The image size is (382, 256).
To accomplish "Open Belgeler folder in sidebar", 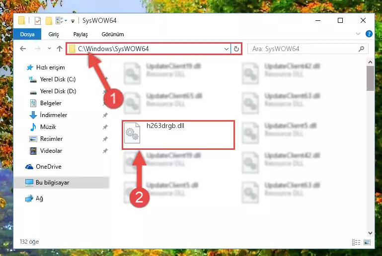I will [x=45, y=103].
